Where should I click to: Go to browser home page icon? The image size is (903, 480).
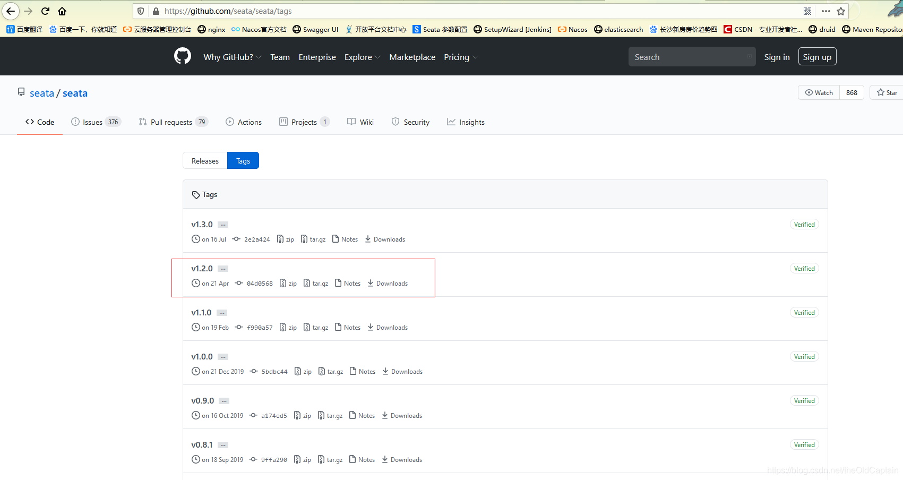[62, 11]
